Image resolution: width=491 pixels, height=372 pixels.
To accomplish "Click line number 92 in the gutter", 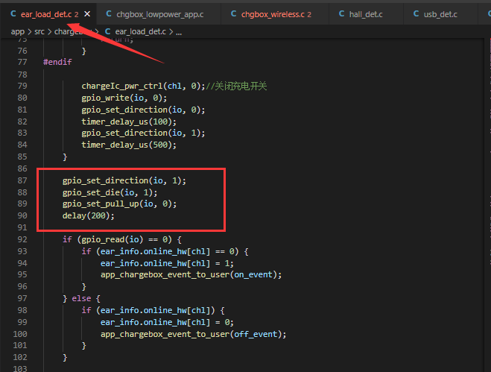I will point(22,239).
